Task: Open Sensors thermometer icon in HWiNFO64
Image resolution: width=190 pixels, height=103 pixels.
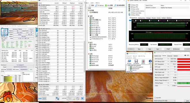Action: click(x=143, y=61)
